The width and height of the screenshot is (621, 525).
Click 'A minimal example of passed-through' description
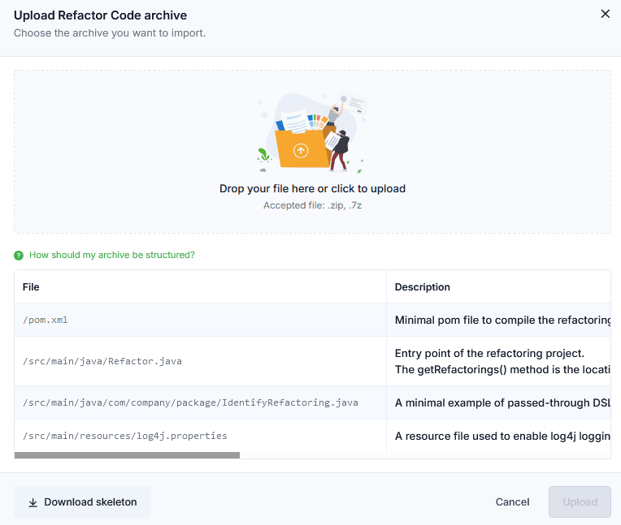tap(502, 402)
